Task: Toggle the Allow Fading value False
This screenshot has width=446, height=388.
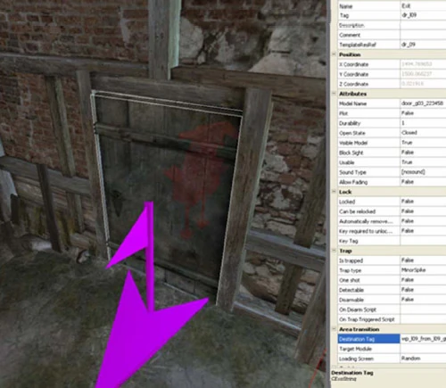Action: coord(423,182)
